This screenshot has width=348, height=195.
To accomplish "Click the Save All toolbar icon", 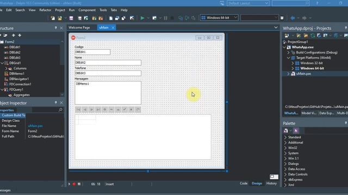I will [x=80, y=18].
